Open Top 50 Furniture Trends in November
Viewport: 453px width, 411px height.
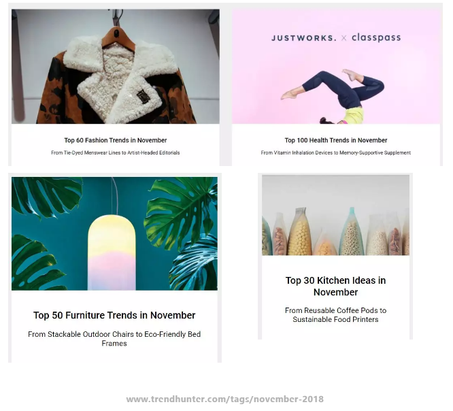[x=114, y=315]
